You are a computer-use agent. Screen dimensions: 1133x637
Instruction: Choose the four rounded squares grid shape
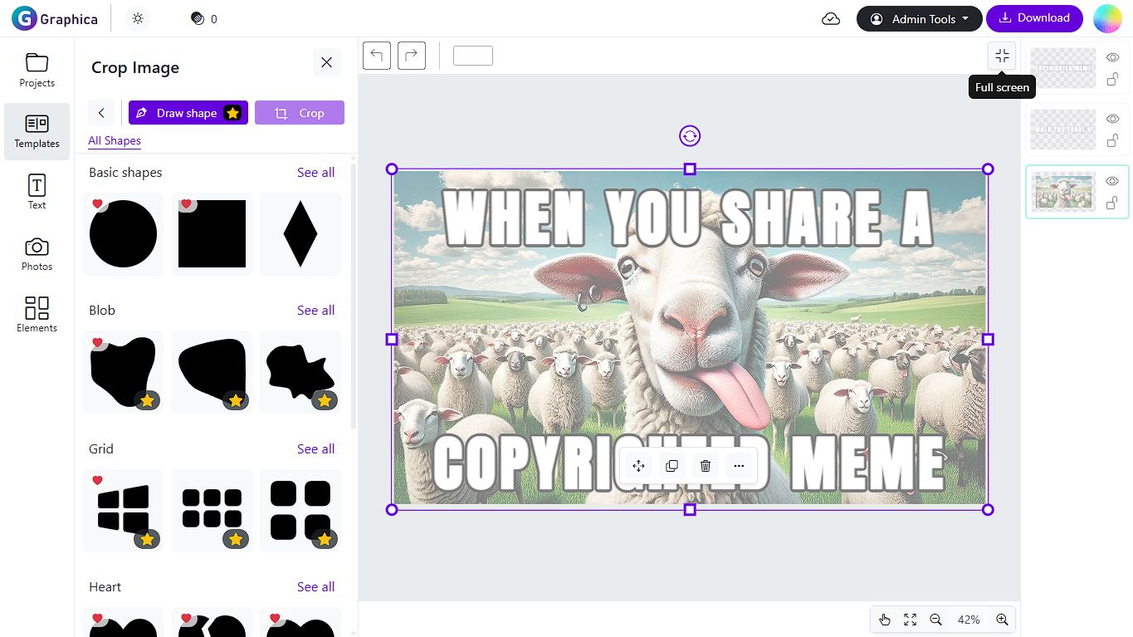(300, 510)
